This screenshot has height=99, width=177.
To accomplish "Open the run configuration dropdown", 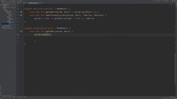I will (158, 1).
